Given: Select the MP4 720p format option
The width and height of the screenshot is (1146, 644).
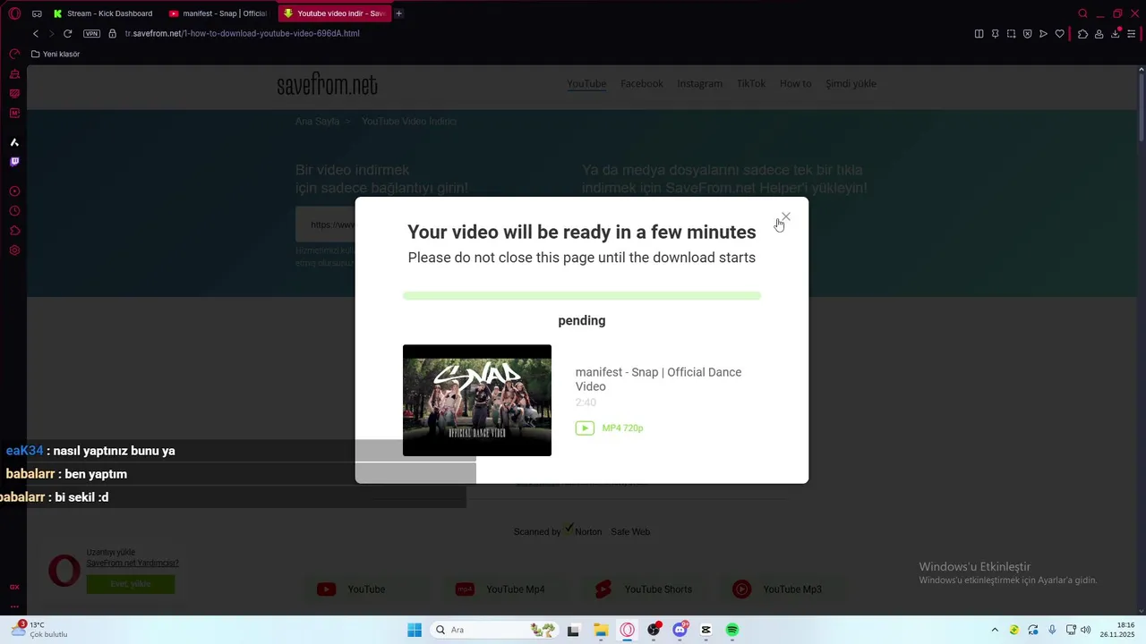Looking at the screenshot, I should 610,428.
